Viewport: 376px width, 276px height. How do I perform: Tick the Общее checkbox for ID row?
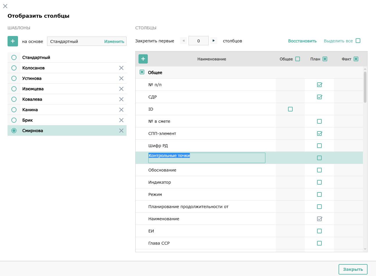click(x=290, y=109)
